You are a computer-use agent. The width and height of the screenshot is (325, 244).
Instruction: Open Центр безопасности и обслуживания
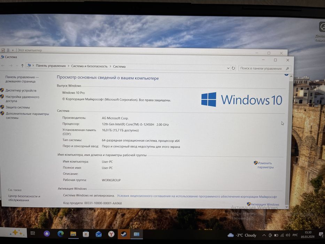(x=24, y=198)
